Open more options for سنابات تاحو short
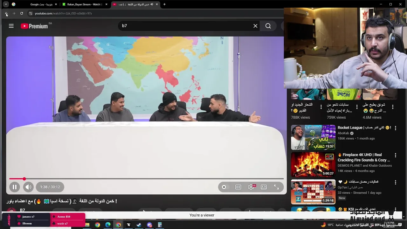Screen dimensions: 407x229 click(357, 107)
